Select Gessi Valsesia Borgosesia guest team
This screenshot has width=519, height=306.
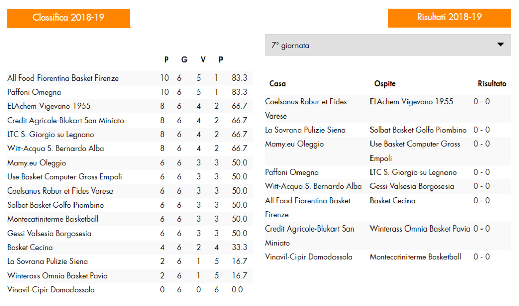[x=412, y=186]
